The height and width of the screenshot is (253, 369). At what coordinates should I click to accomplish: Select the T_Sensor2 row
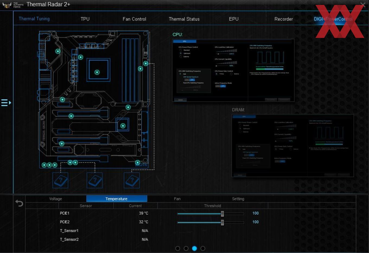click(x=190, y=239)
